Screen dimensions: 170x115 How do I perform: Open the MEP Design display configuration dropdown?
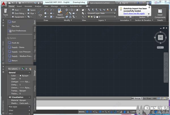(137, 98)
